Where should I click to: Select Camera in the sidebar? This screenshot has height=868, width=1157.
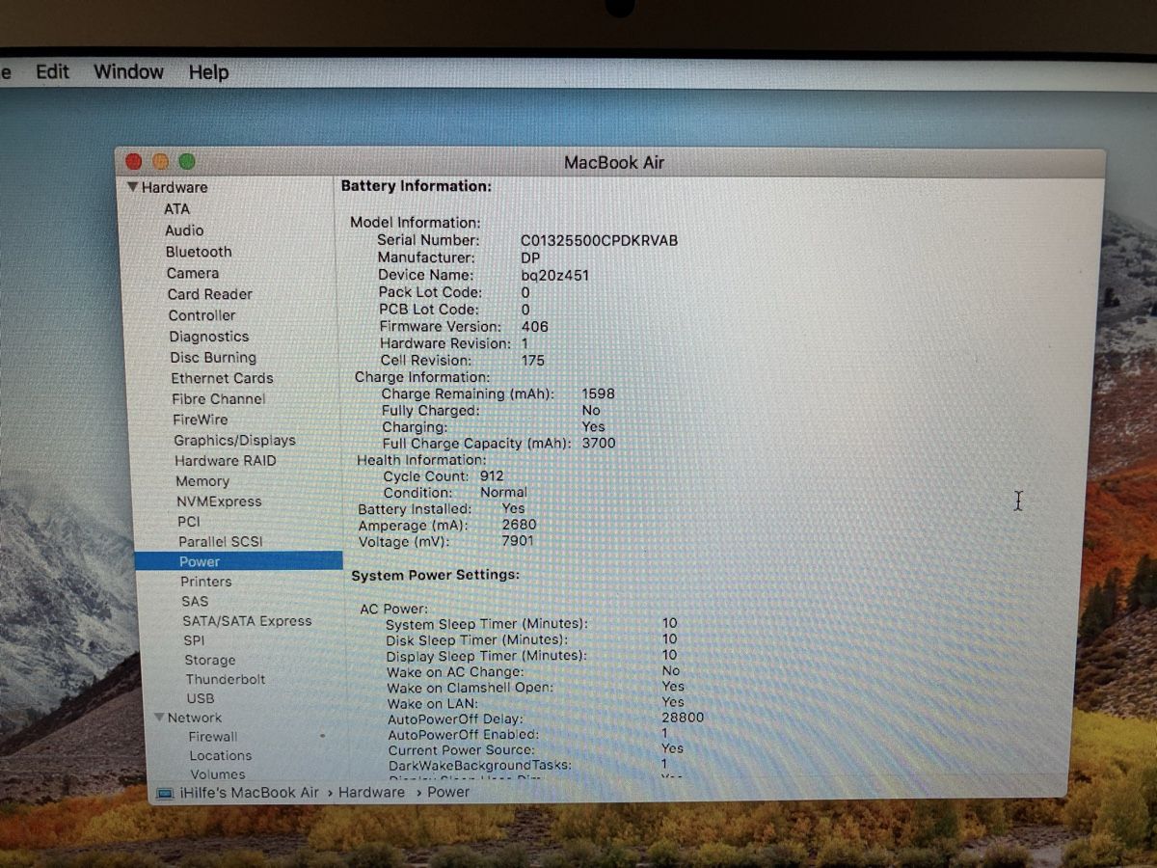193,273
